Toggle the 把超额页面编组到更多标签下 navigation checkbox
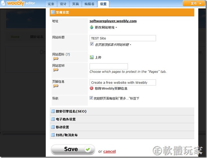The height and width of the screenshot is (158, 207). tap(91, 98)
